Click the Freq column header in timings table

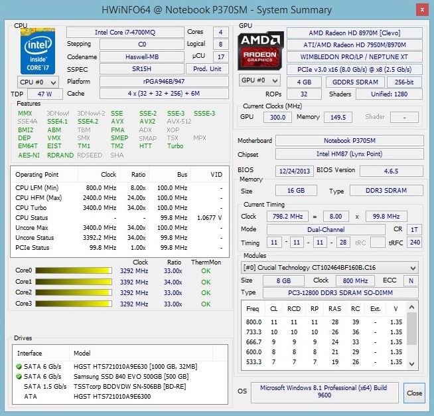[x=252, y=309]
